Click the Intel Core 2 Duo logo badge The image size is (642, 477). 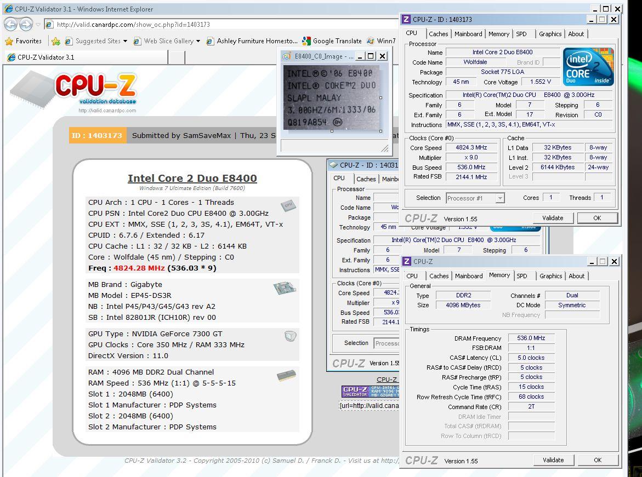point(588,67)
